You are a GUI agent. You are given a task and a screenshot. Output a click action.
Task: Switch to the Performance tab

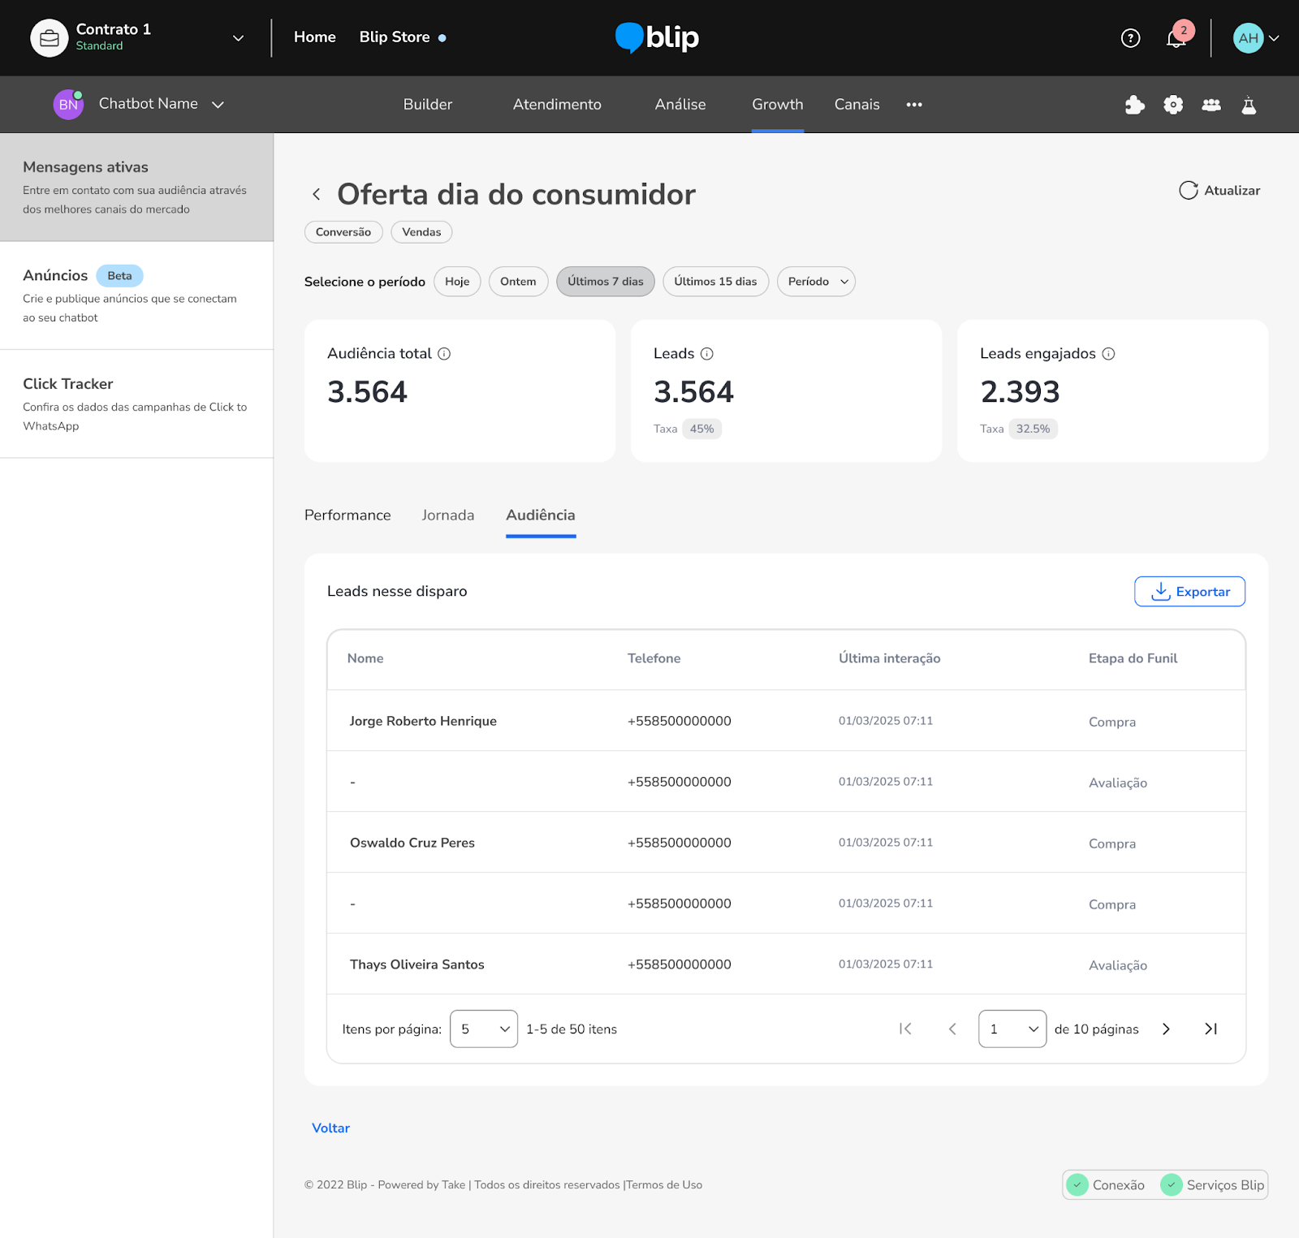pyautogui.click(x=347, y=515)
